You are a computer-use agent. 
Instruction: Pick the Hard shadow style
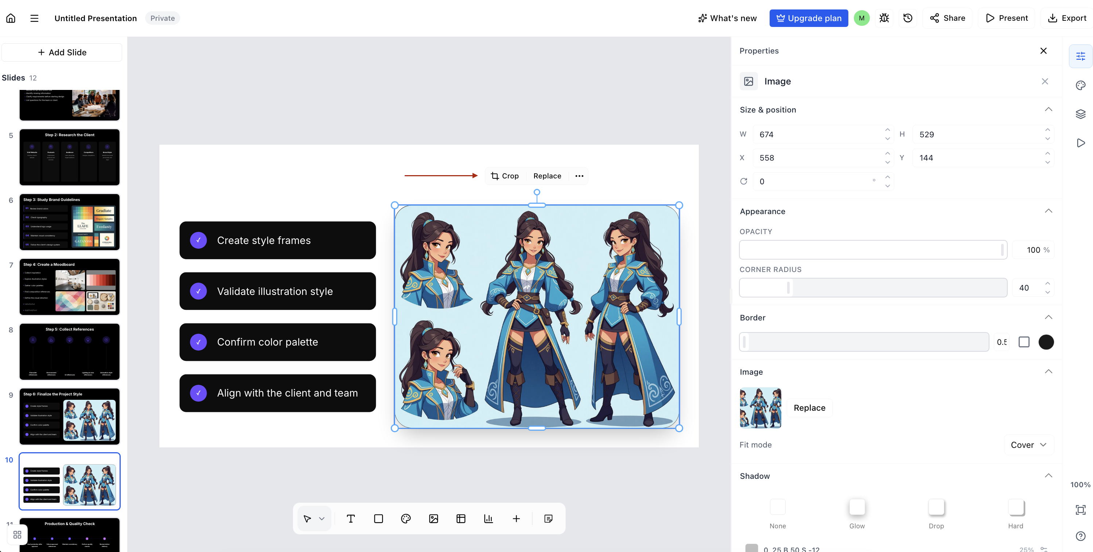[x=1015, y=513]
